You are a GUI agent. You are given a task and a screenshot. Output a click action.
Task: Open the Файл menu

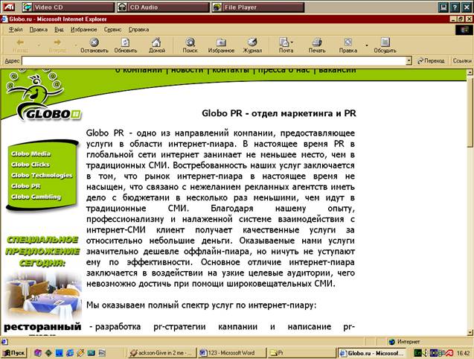tap(16, 29)
